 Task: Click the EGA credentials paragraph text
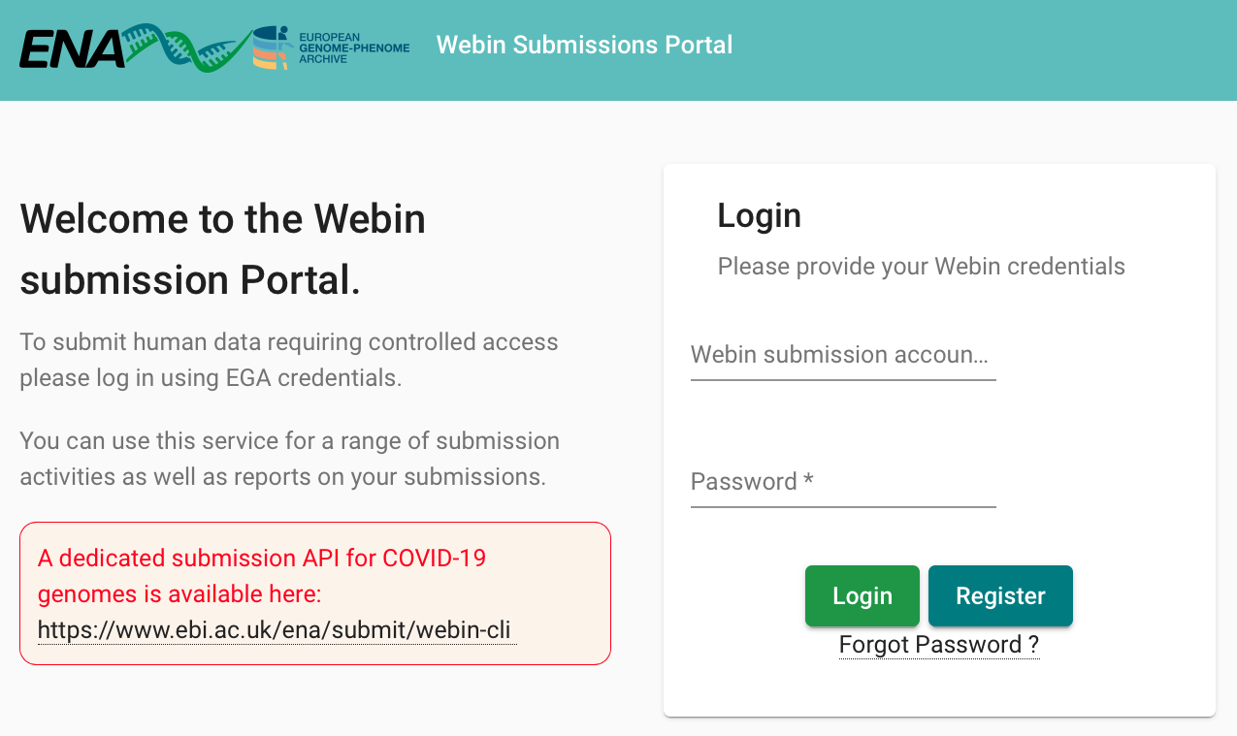pyautogui.click(x=289, y=359)
